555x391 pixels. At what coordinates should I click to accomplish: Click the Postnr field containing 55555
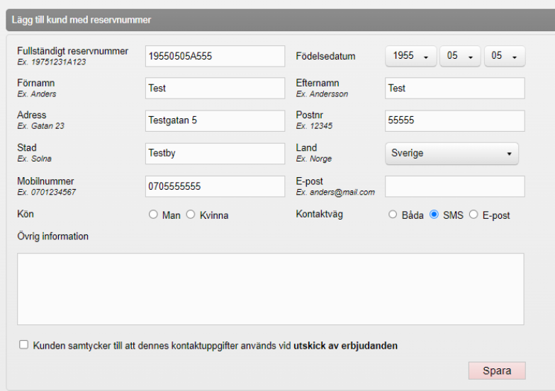coord(454,120)
